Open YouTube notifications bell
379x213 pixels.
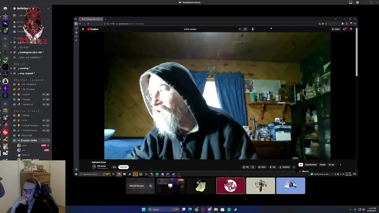pyautogui.click(x=344, y=29)
